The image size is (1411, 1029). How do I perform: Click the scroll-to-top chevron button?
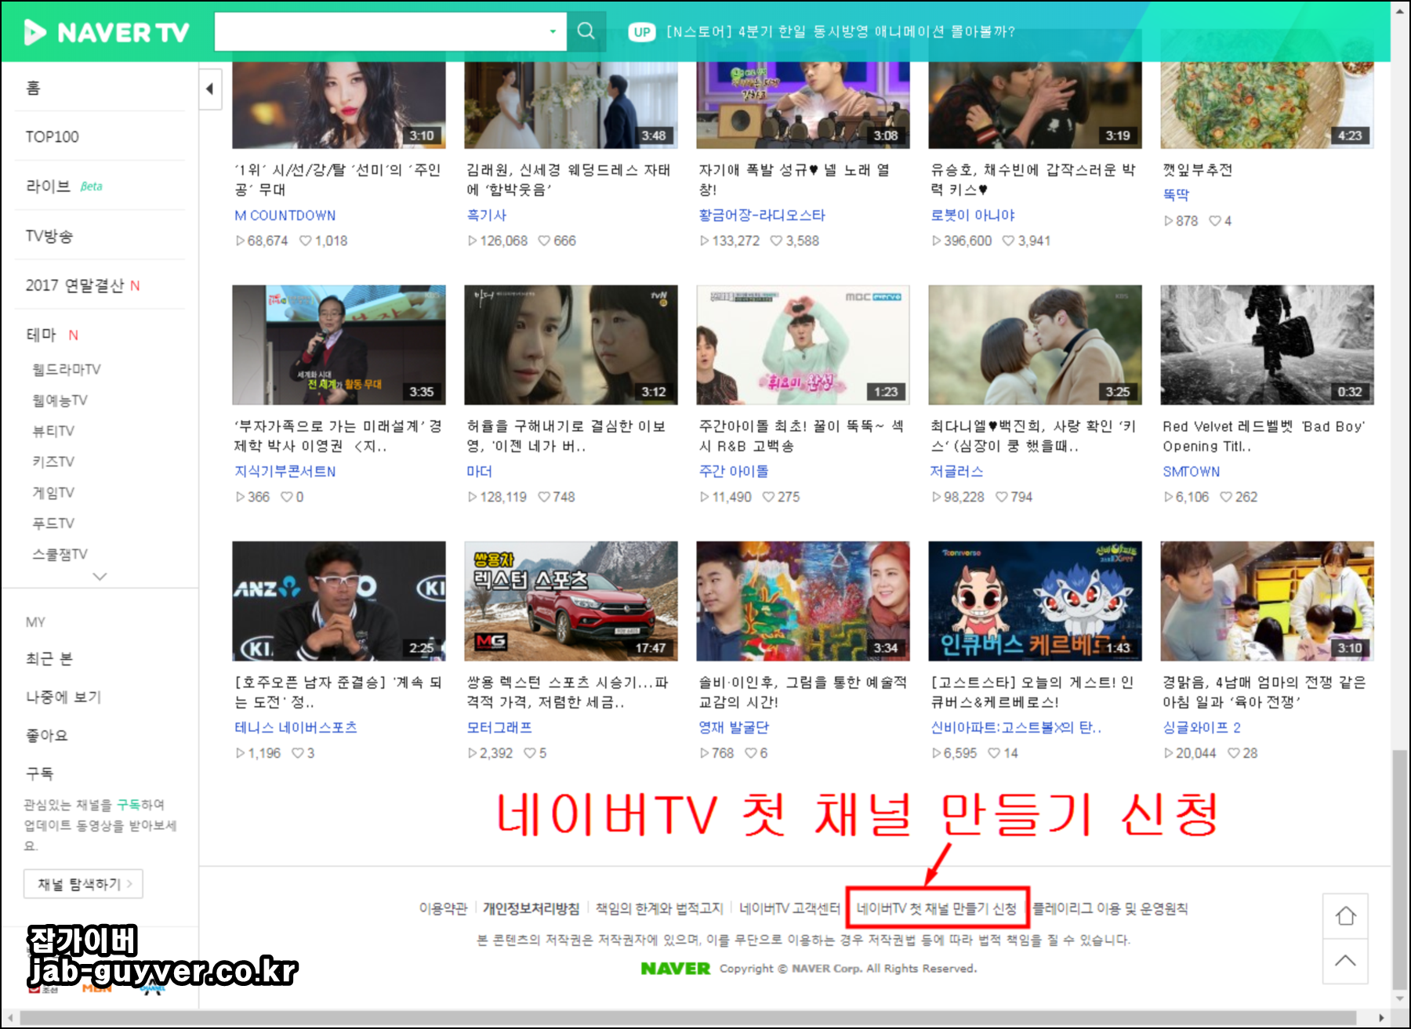(1345, 961)
